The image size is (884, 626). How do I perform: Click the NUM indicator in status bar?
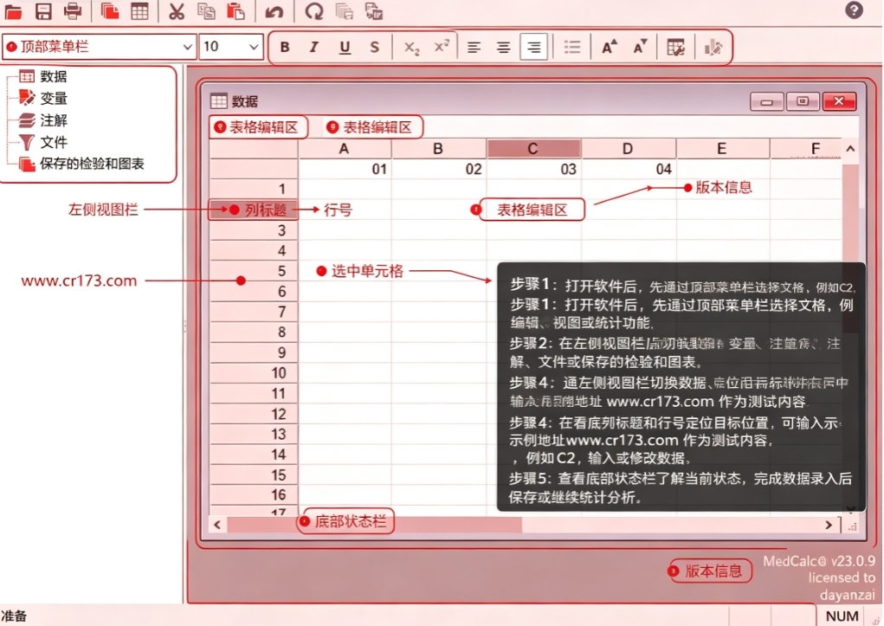pyautogui.click(x=842, y=616)
